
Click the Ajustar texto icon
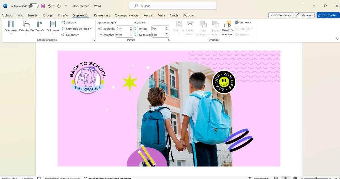pyautogui.click(x=190, y=24)
